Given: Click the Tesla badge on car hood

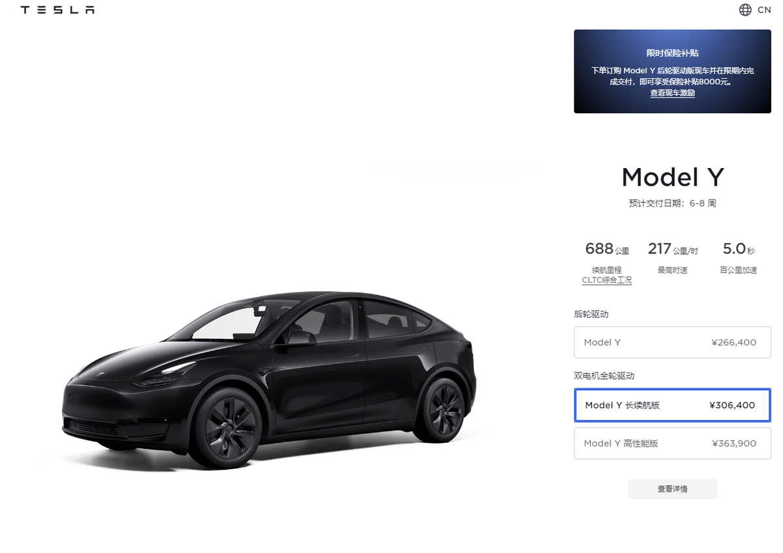Looking at the screenshot, I should 102,375.
